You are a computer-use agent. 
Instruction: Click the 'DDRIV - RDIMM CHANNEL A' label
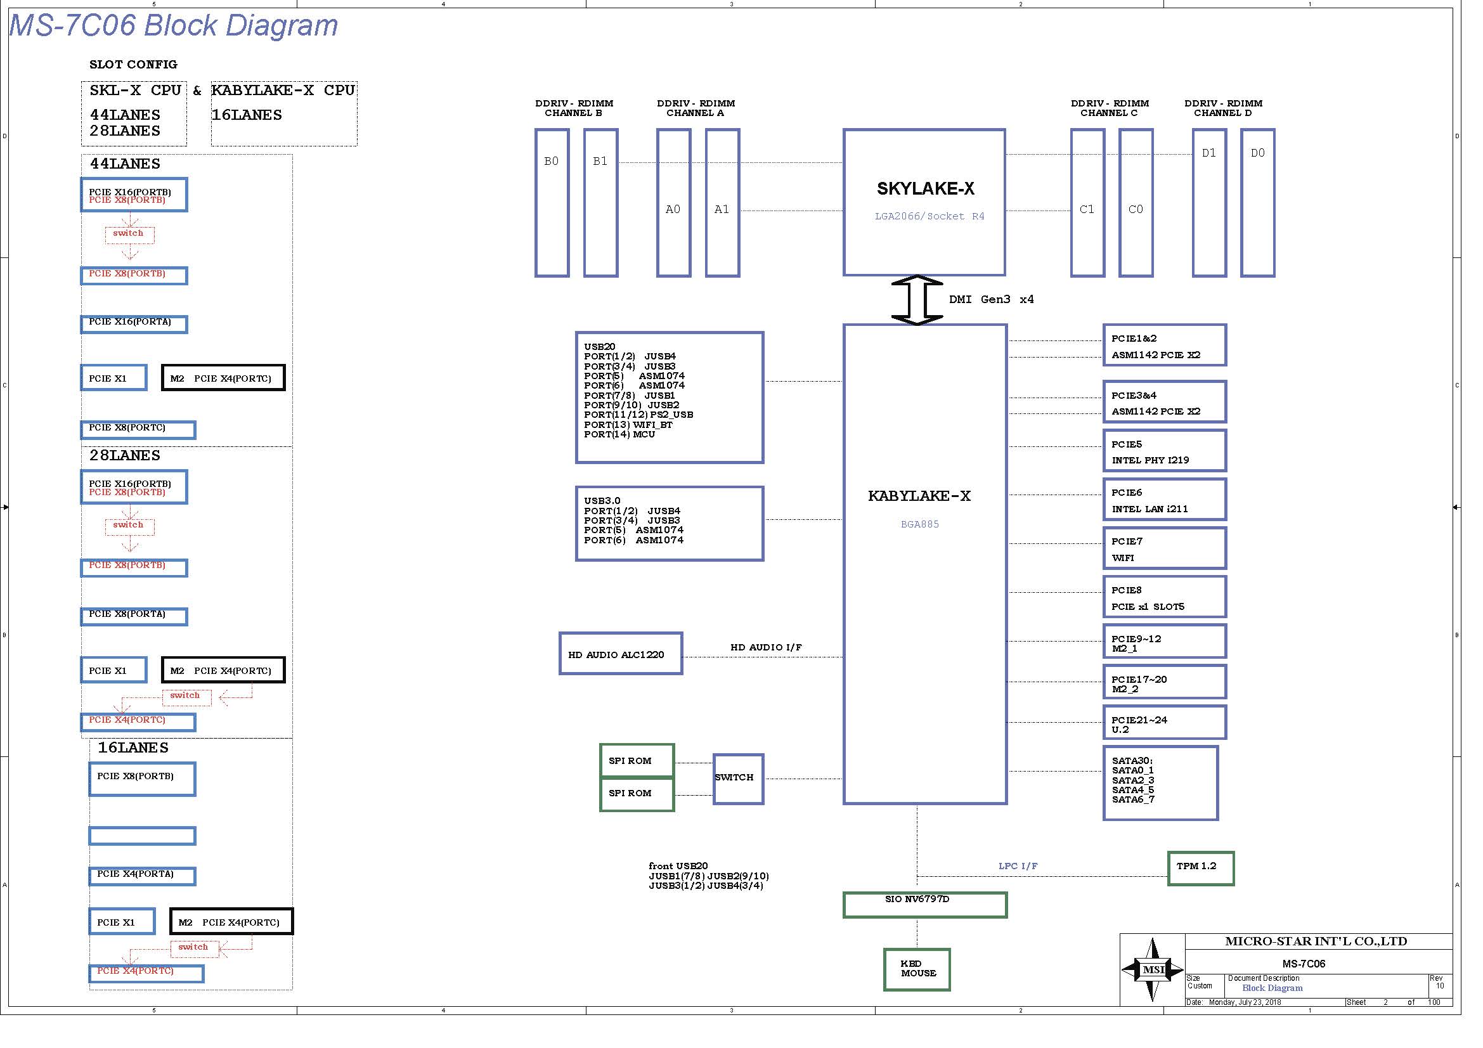pyautogui.click(x=696, y=108)
